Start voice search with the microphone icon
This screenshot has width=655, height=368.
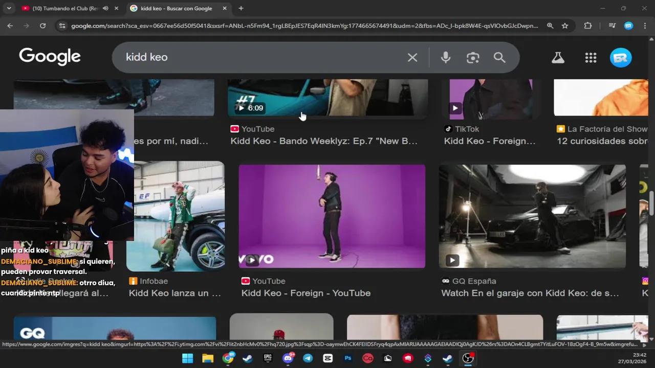[x=446, y=57]
